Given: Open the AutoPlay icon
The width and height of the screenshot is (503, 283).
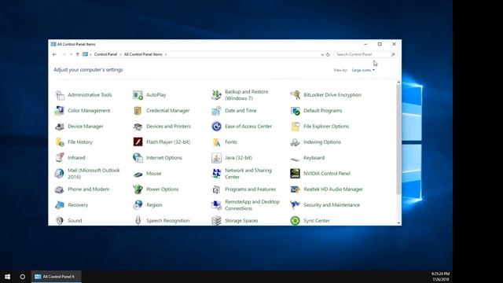Looking at the screenshot, I should click(138, 95).
